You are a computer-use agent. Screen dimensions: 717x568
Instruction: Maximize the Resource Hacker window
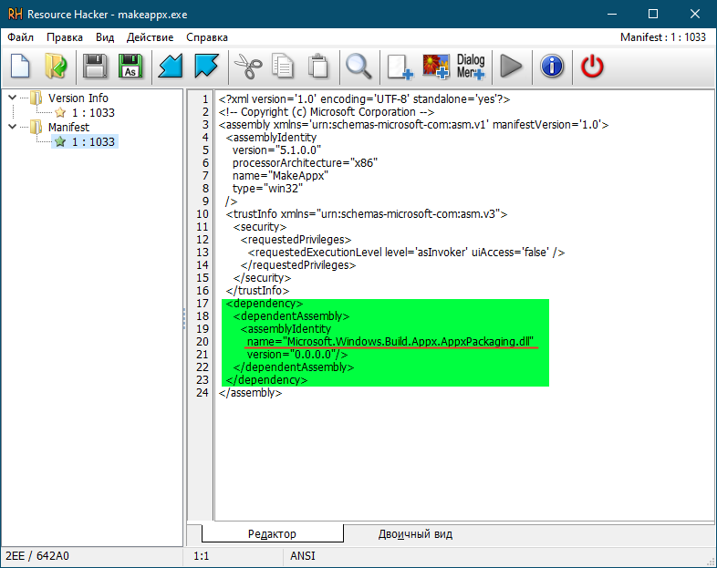pyautogui.click(x=653, y=14)
